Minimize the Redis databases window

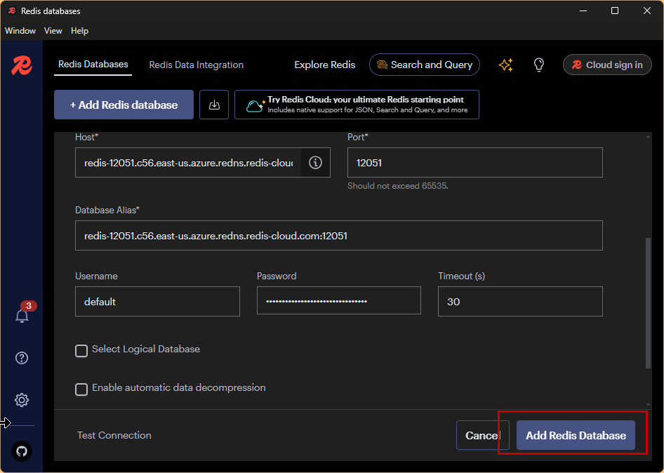point(583,11)
